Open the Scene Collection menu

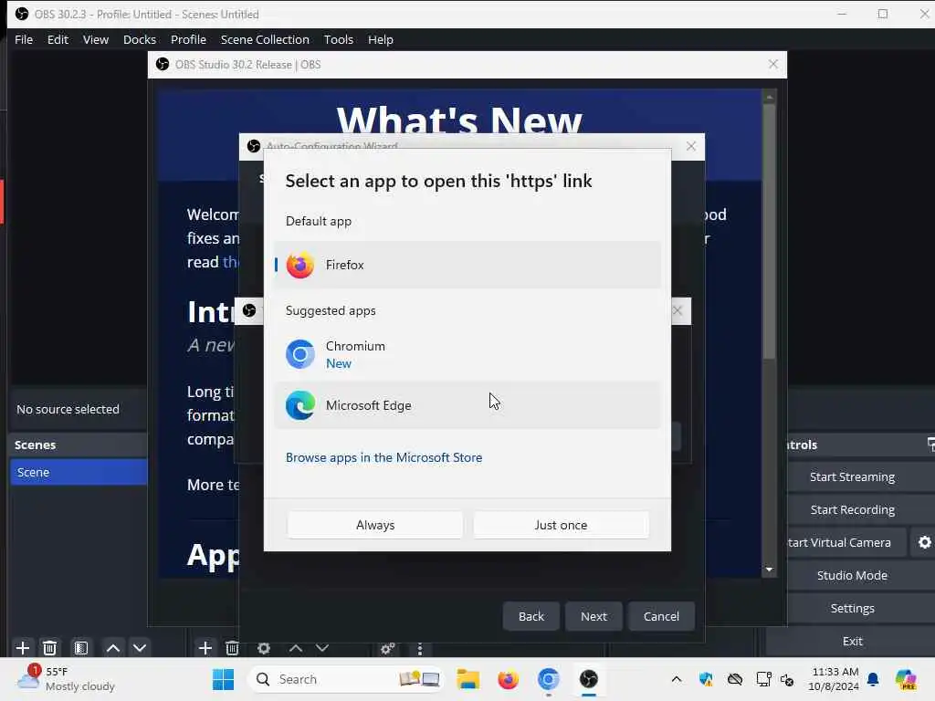[265, 39]
